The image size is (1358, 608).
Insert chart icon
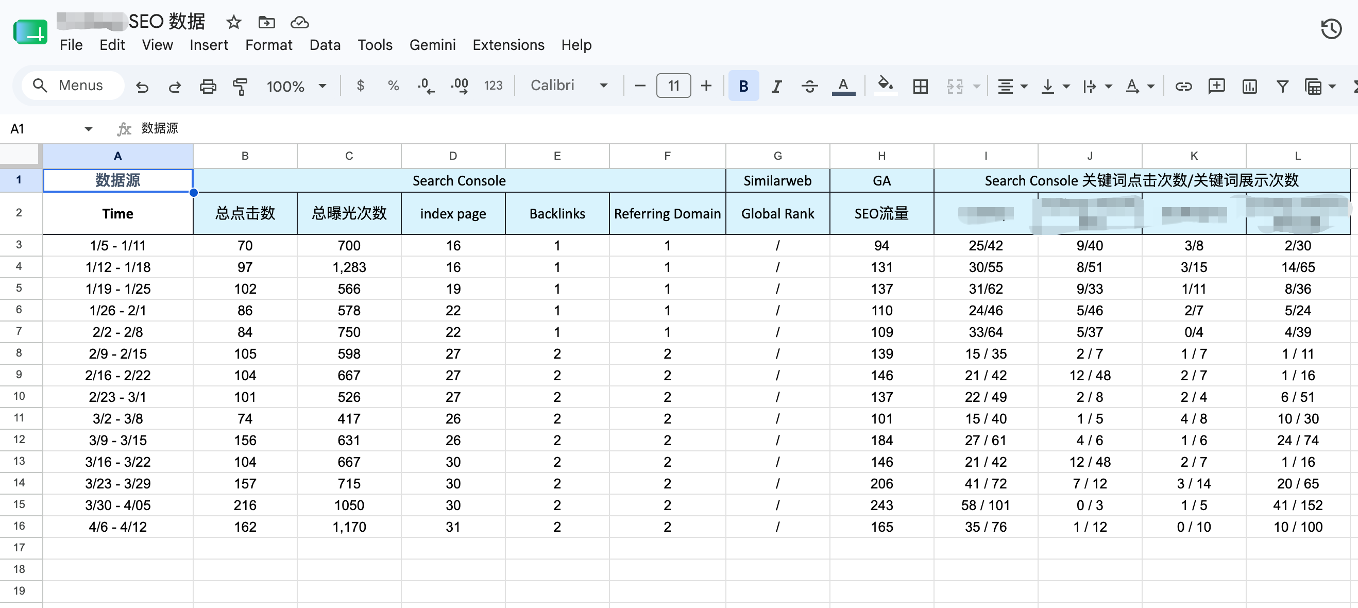coord(1249,86)
